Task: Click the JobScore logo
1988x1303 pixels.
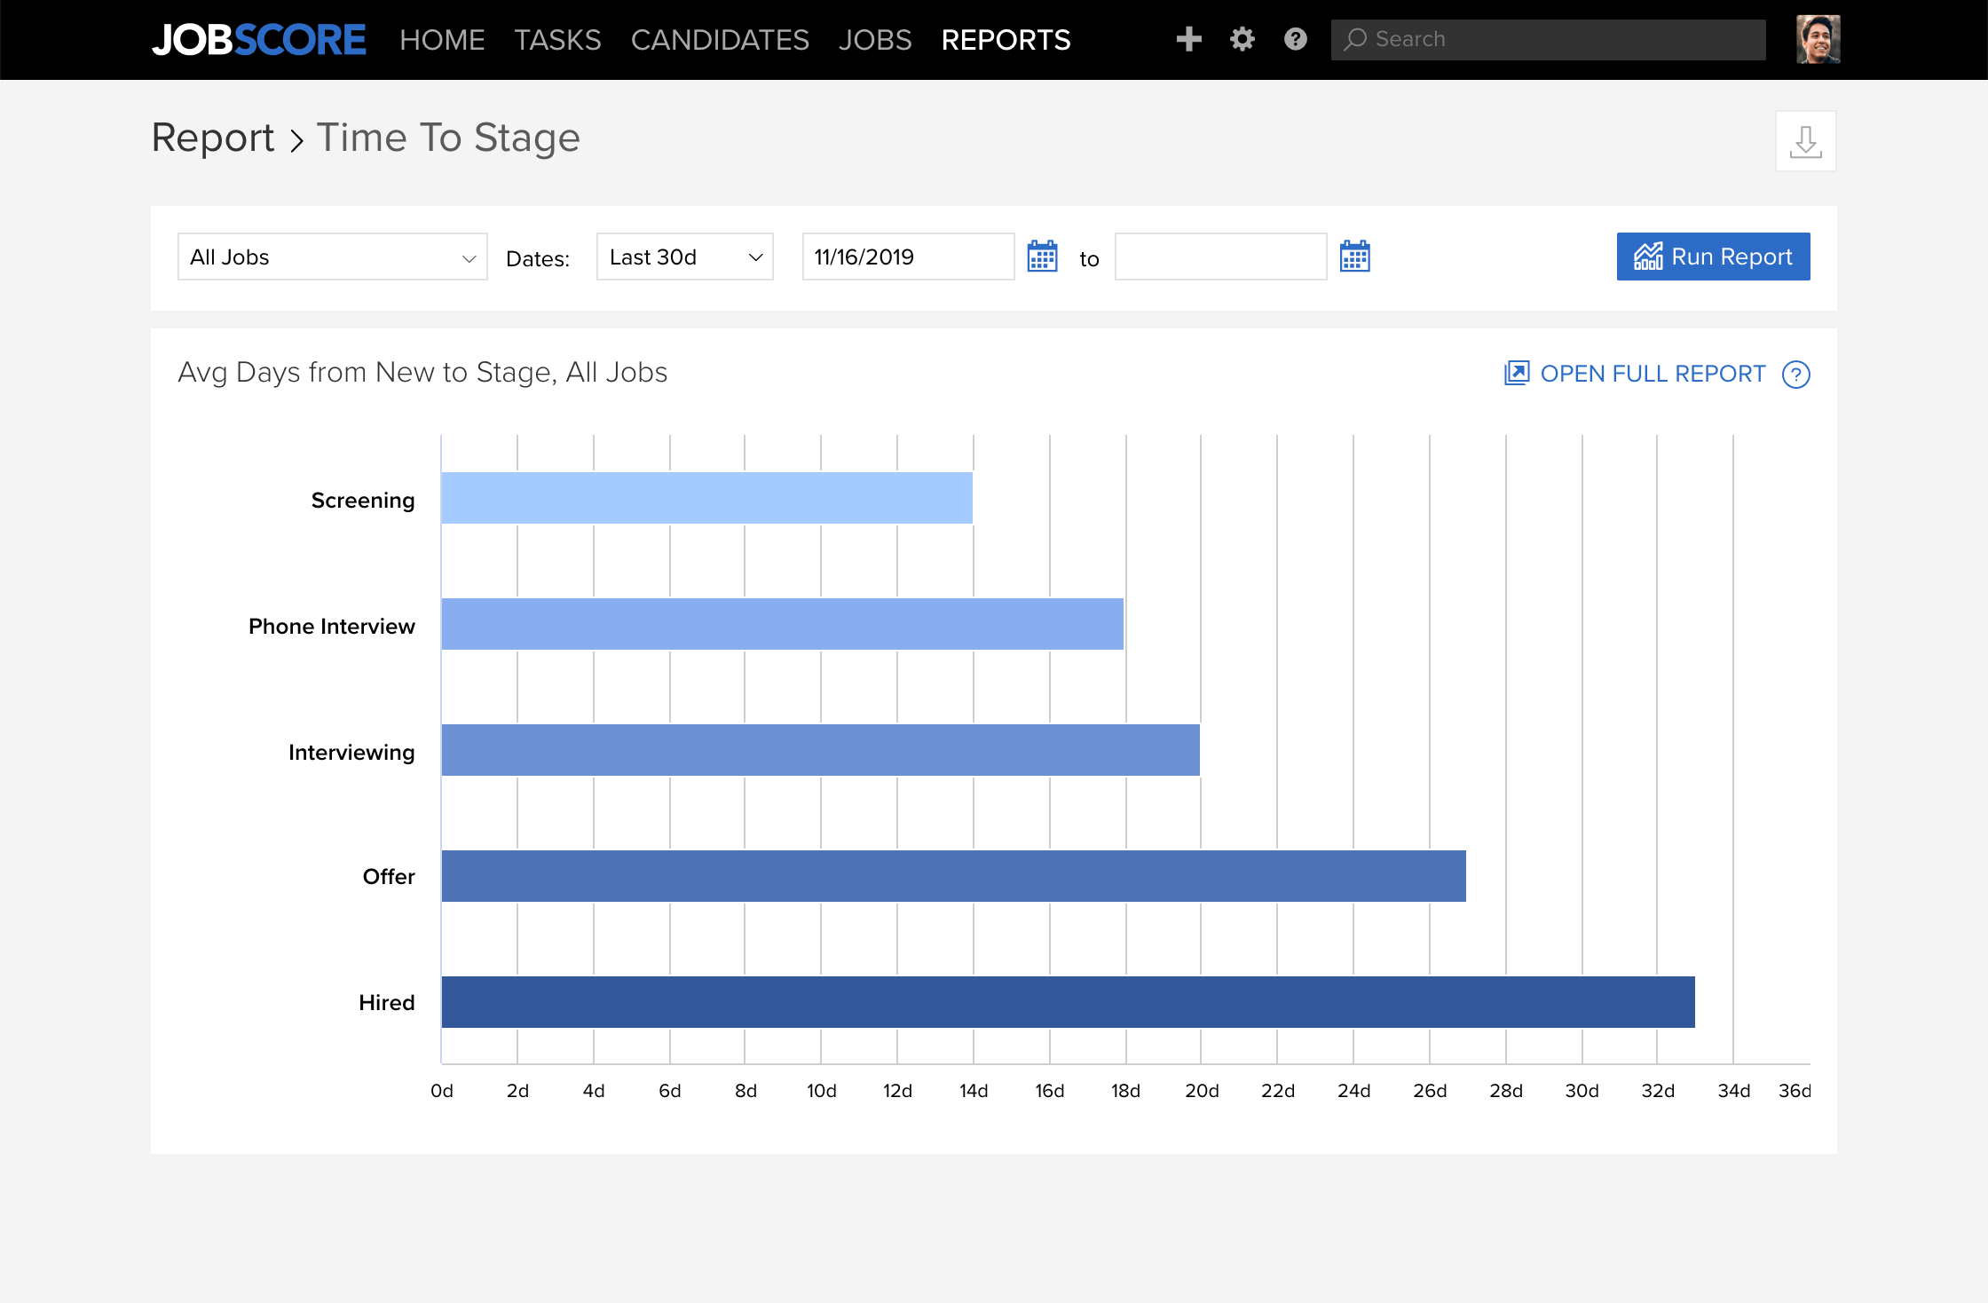Action: pyautogui.click(x=258, y=40)
